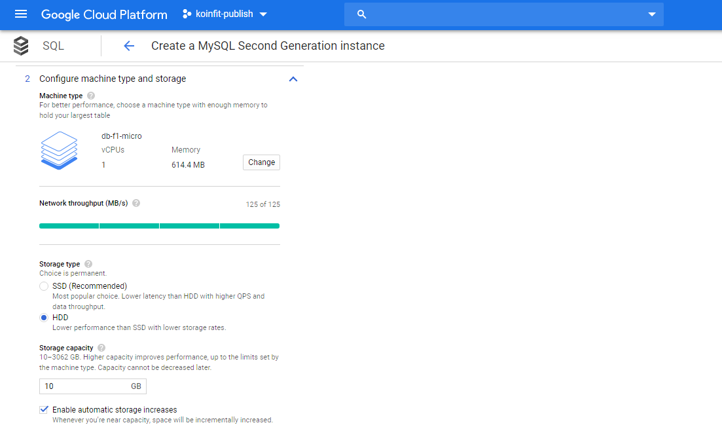Click the db-f1-micro machine stack icon

point(59,151)
